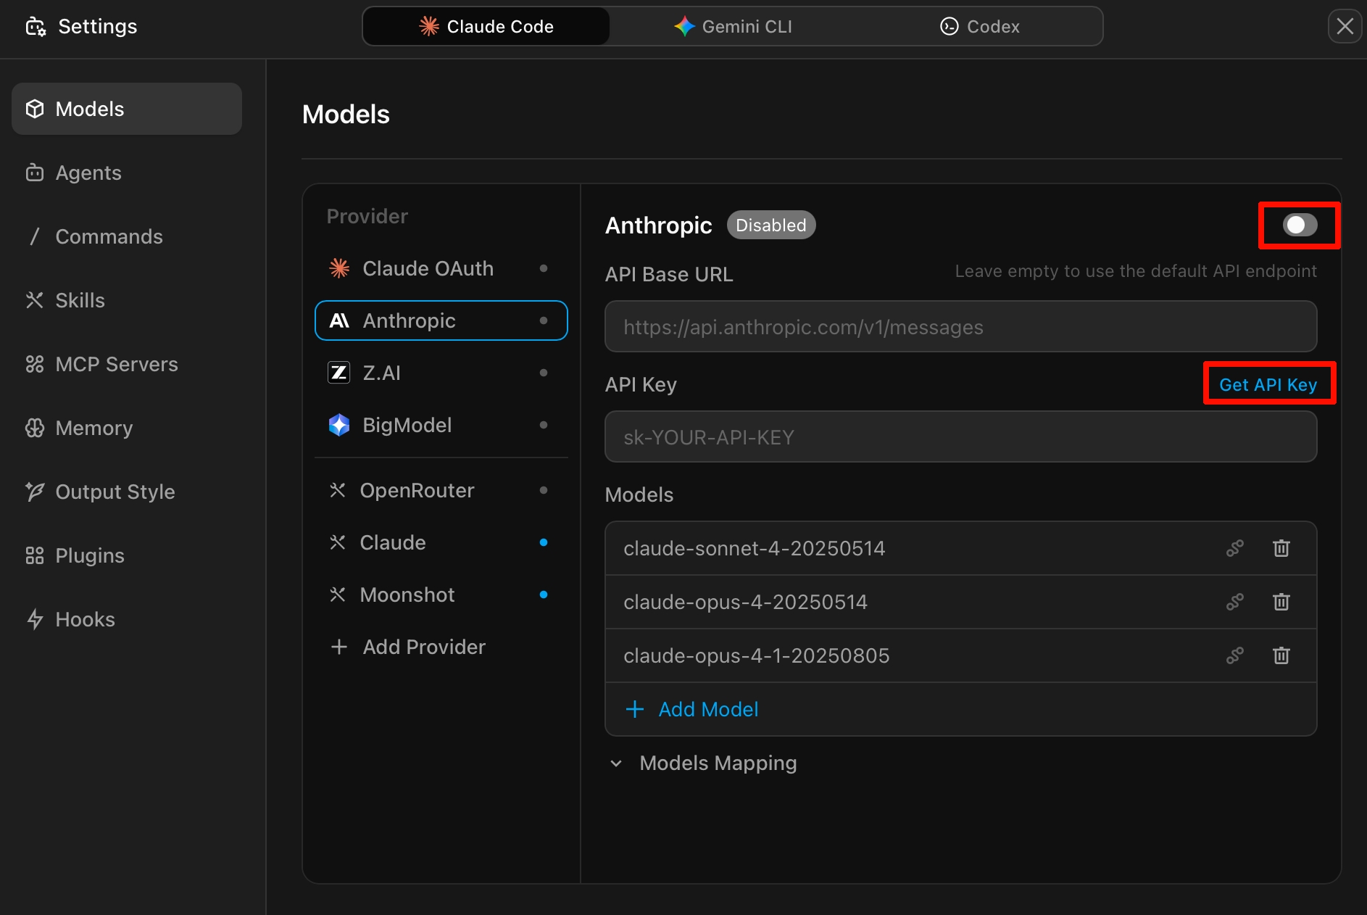1367x915 pixels.
Task: Click link icon beside claude-opus-4-1-20250805
Action: tap(1234, 655)
